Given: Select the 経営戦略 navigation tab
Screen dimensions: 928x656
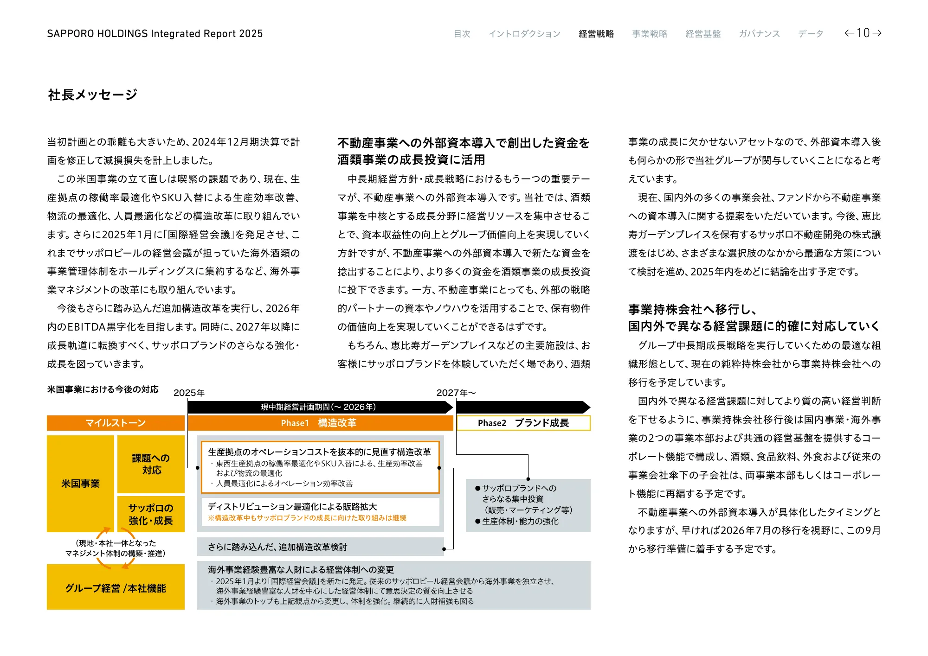Looking at the screenshot, I should click(x=596, y=34).
